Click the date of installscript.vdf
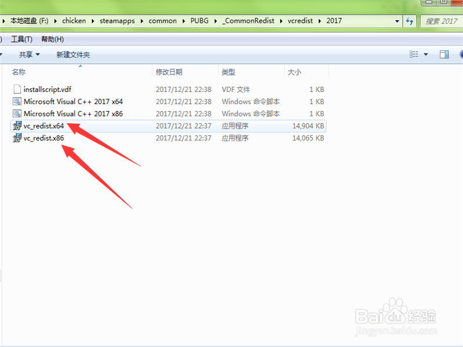463x347 pixels. pyautogui.click(x=183, y=90)
